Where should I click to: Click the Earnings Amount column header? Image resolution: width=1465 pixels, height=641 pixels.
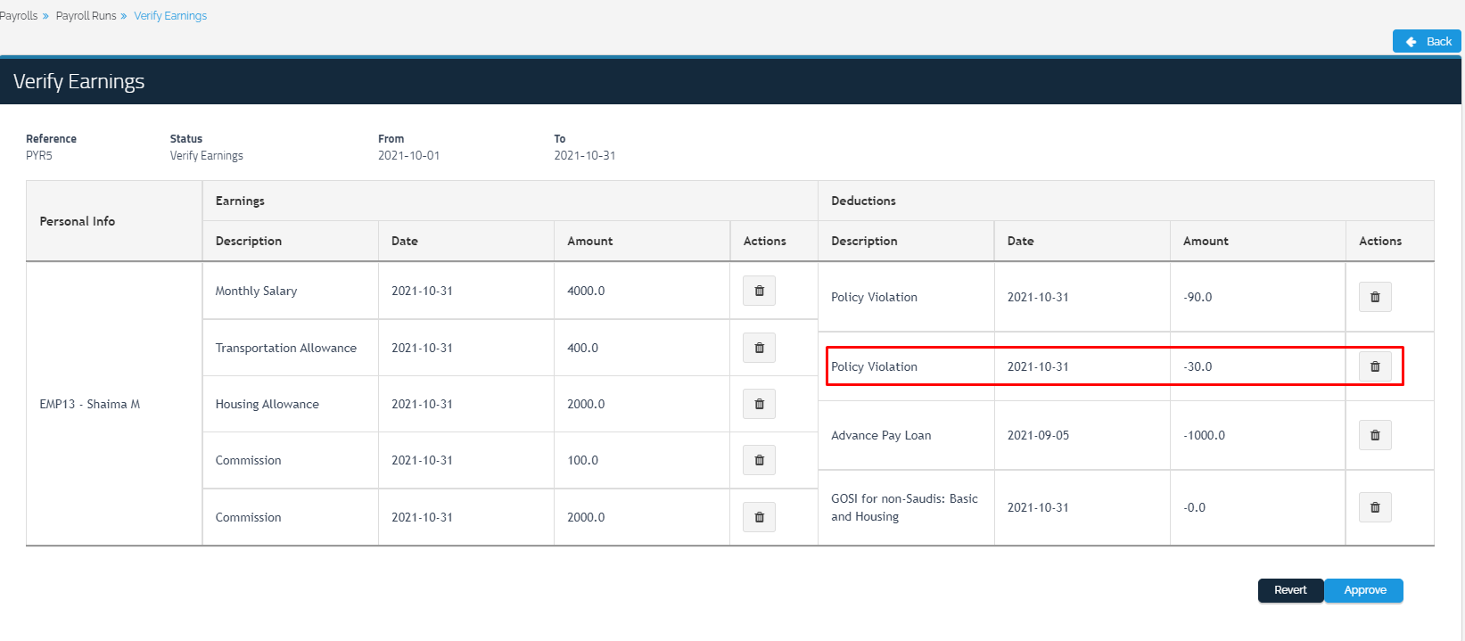pyautogui.click(x=590, y=241)
